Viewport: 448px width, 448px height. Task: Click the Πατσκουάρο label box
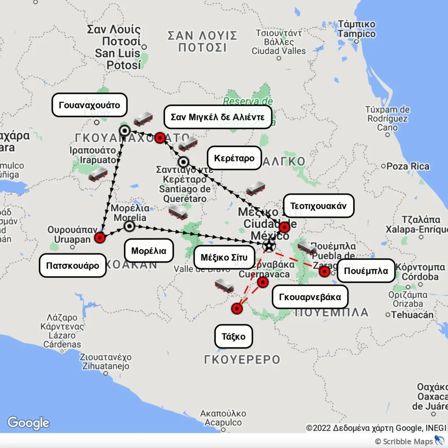pos(73,266)
